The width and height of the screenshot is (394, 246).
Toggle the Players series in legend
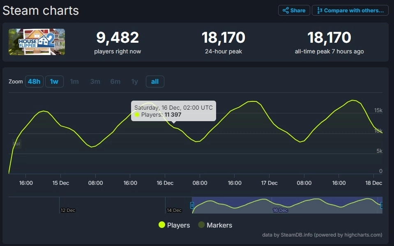(x=174, y=225)
